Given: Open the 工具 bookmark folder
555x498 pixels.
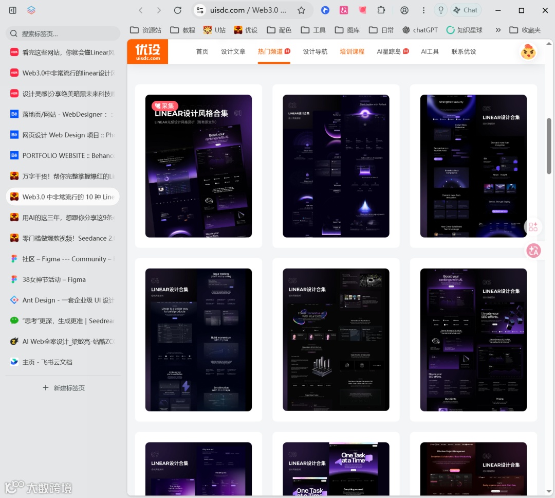Looking at the screenshot, I should 313,30.
